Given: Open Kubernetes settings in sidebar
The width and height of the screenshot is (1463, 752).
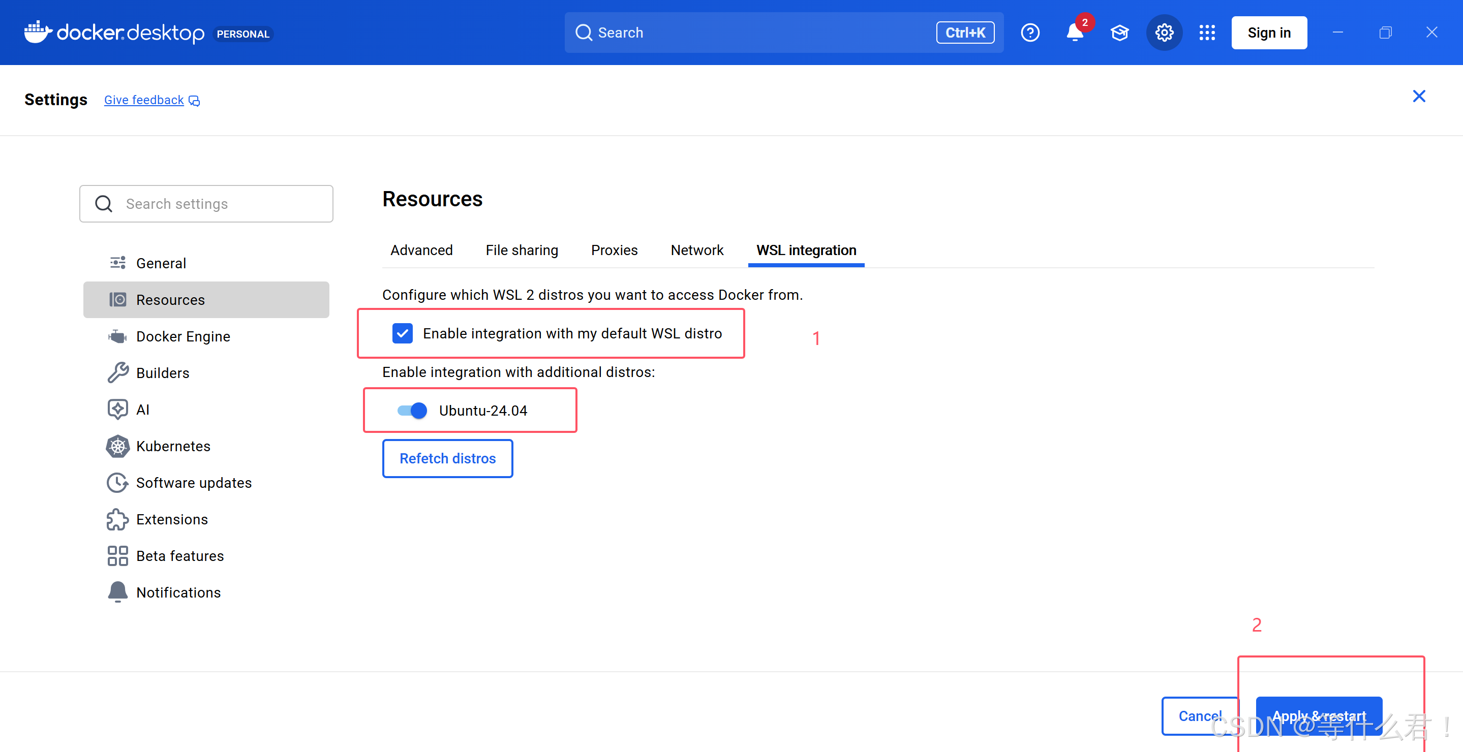Looking at the screenshot, I should [173, 446].
